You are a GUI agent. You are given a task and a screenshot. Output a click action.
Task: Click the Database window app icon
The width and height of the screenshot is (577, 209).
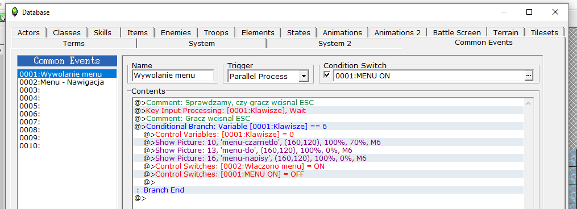pos(14,12)
